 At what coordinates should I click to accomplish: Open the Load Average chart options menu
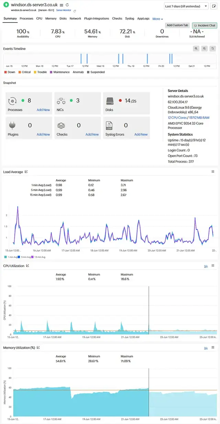tap(212, 172)
